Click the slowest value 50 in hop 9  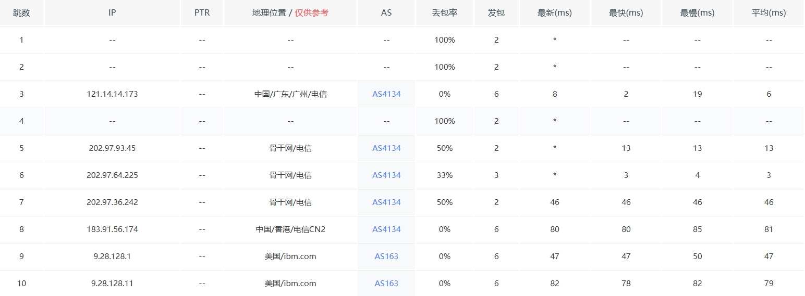698,256
